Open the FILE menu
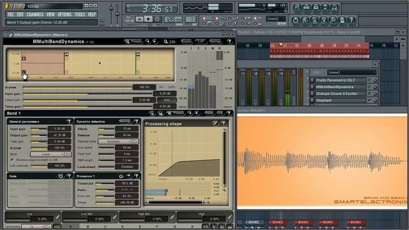This screenshot has height=230, width=409. point(11,14)
